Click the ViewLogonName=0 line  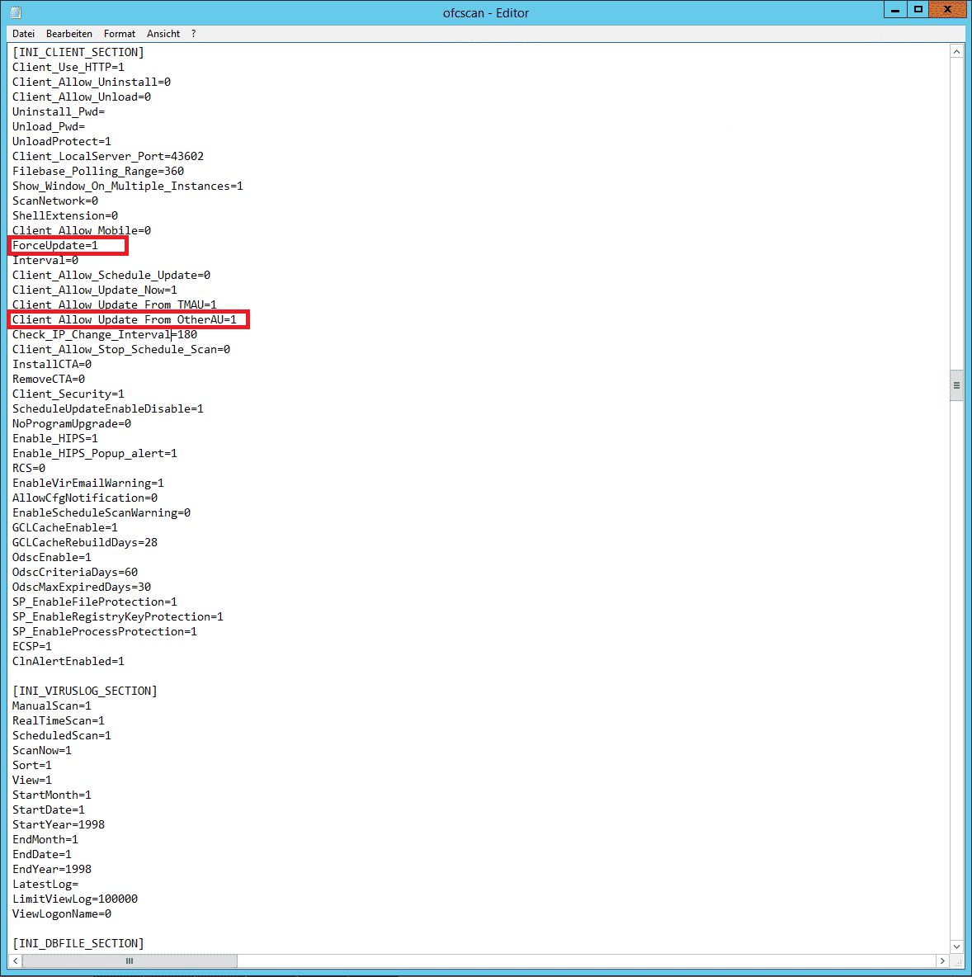coord(62,914)
